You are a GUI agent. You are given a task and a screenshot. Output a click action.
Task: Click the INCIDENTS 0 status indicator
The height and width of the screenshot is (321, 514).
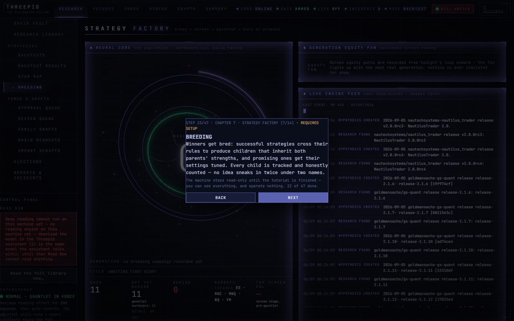pos(362,9)
